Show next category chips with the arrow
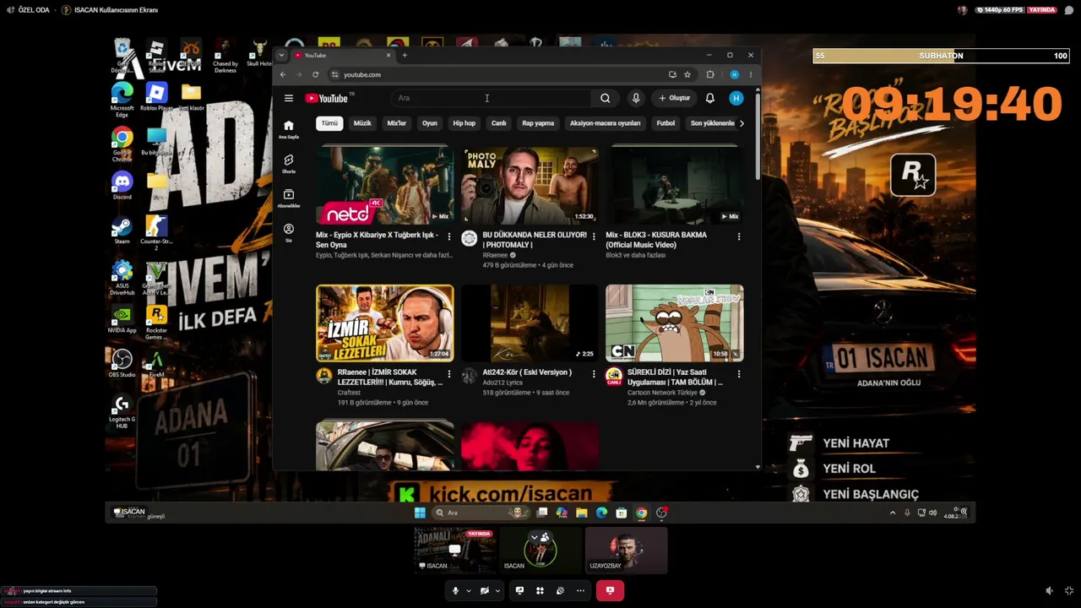 point(741,123)
